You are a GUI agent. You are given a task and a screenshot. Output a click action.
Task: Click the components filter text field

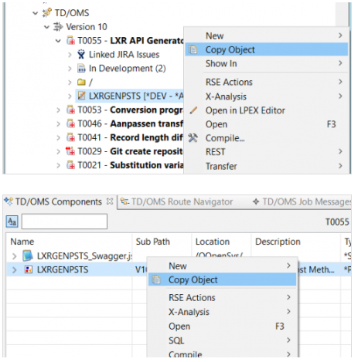click(64, 222)
